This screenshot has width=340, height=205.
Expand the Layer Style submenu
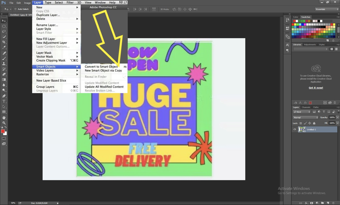click(x=56, y=29)
